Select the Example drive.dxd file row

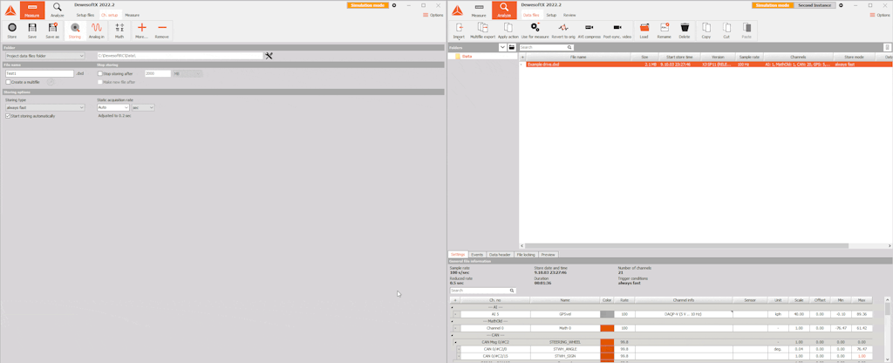pos(706,65)
